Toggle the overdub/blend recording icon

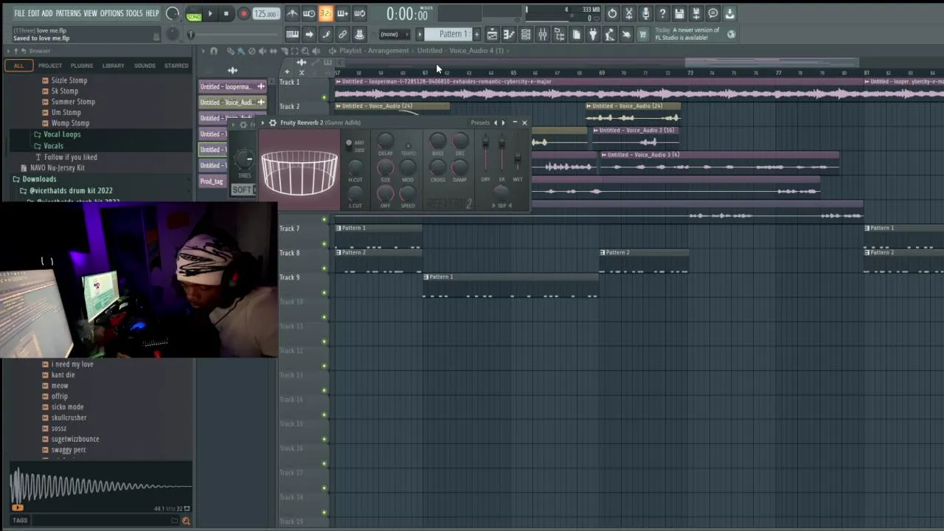coord(342,13)
